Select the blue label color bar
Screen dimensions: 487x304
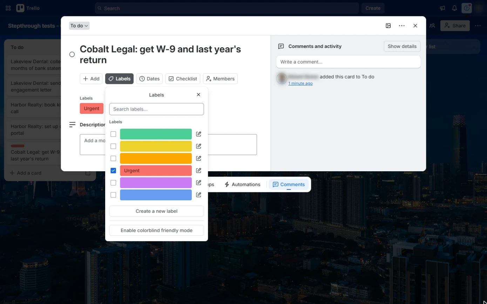pyautogui.click(x=156, y=195)
